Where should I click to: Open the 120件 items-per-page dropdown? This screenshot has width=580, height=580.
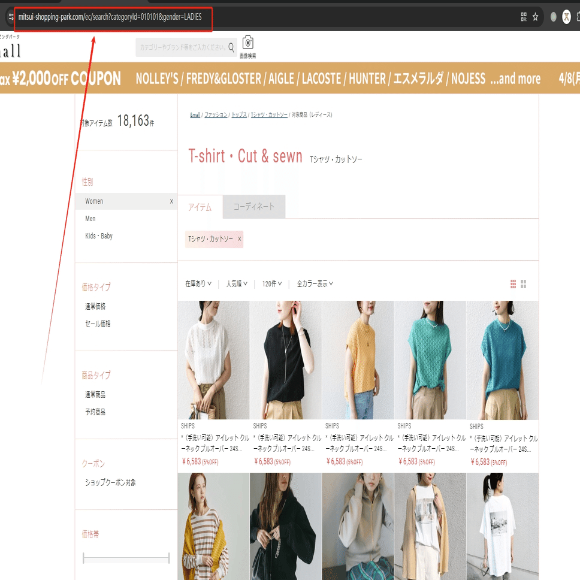272,284
